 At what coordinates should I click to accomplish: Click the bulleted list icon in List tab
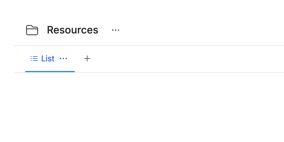(x=34, y=59)
